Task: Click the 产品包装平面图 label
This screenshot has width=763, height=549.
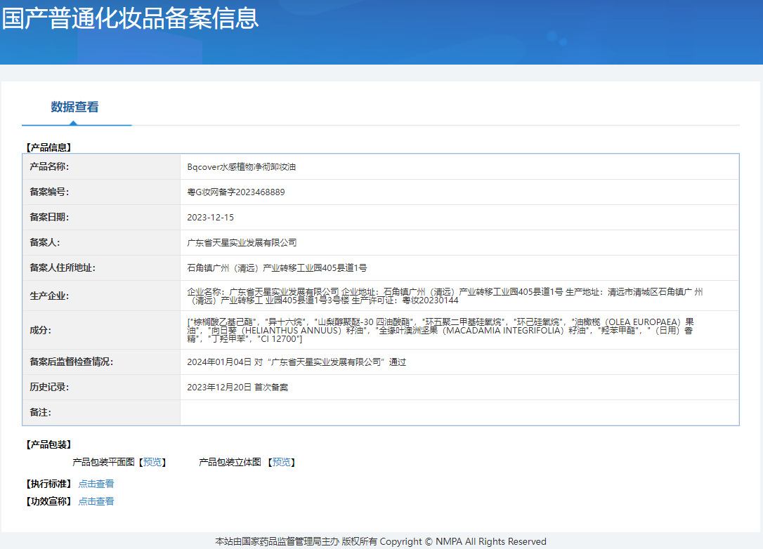Action: tap(104, 462)
